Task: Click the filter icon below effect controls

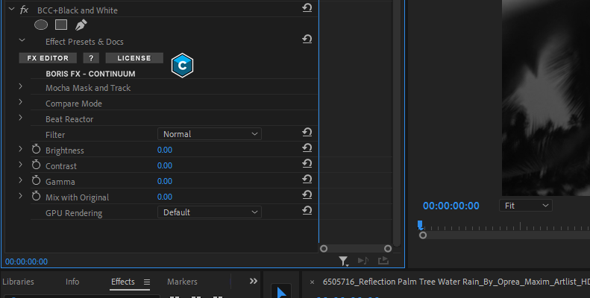Action: pyautogui.click(x=343, y=261)
